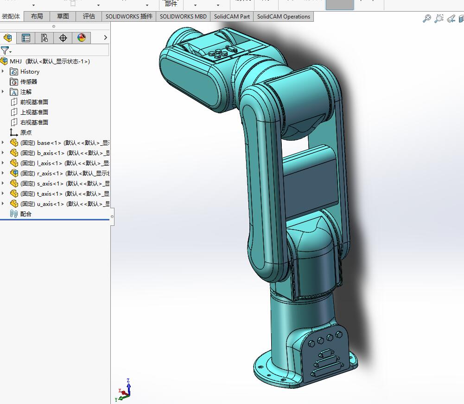This screenshot has height=404, width=464.
Task: Select u_axis<1> part icon
Action: point(14,204)
